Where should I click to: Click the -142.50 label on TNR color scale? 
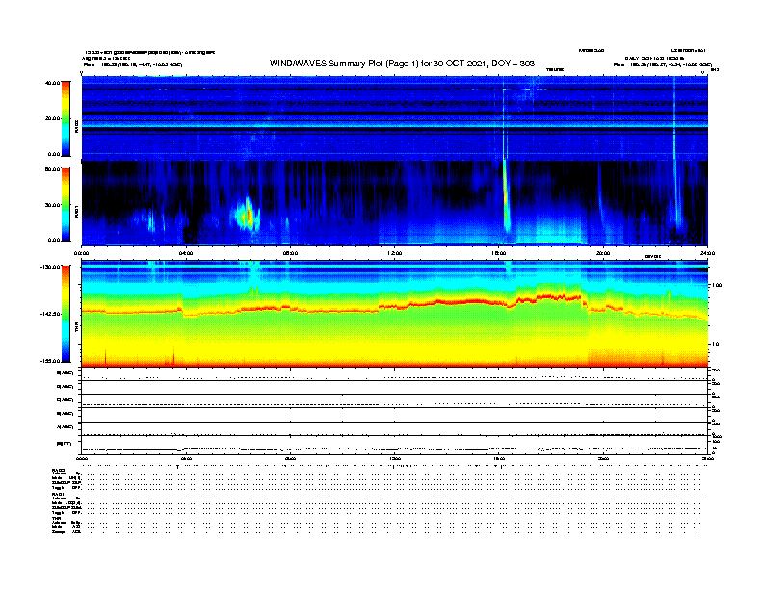pyautogui.click(x=50, y=314)
